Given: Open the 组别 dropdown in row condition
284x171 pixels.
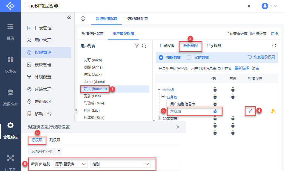Looking at the screenshot, I should click(121, 164).
